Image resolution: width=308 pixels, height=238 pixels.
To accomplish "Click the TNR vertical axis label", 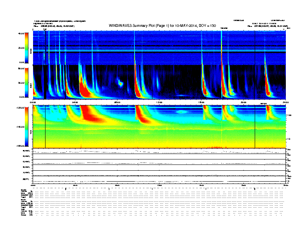I will point(31,132).
